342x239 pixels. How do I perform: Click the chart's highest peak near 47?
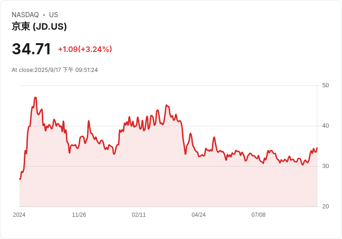(36, 97)
